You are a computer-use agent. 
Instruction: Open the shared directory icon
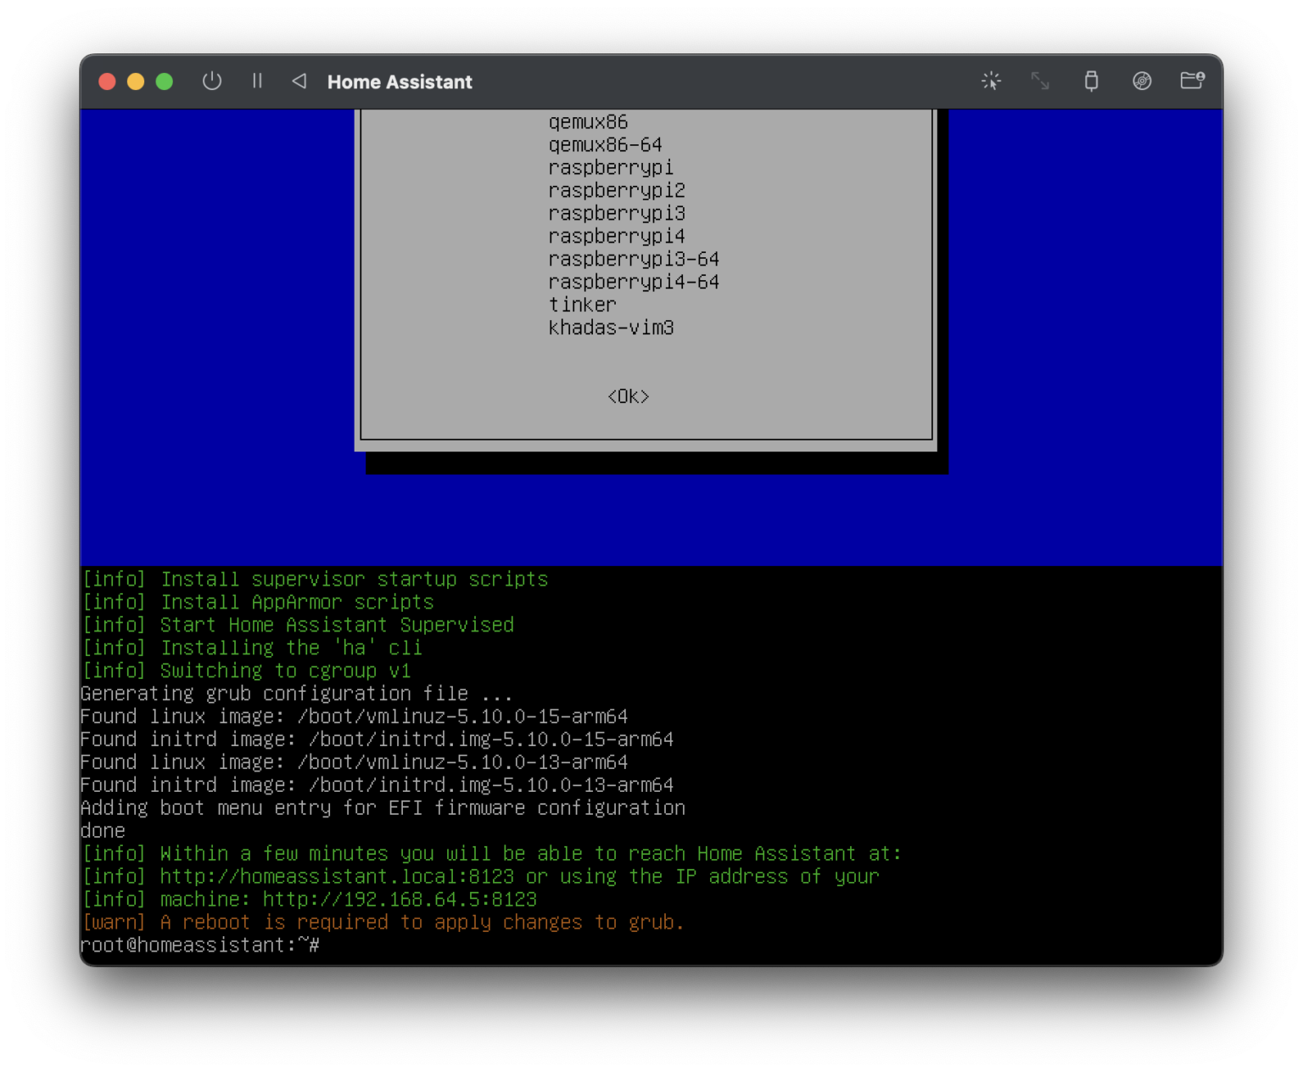pos(1193,81)
